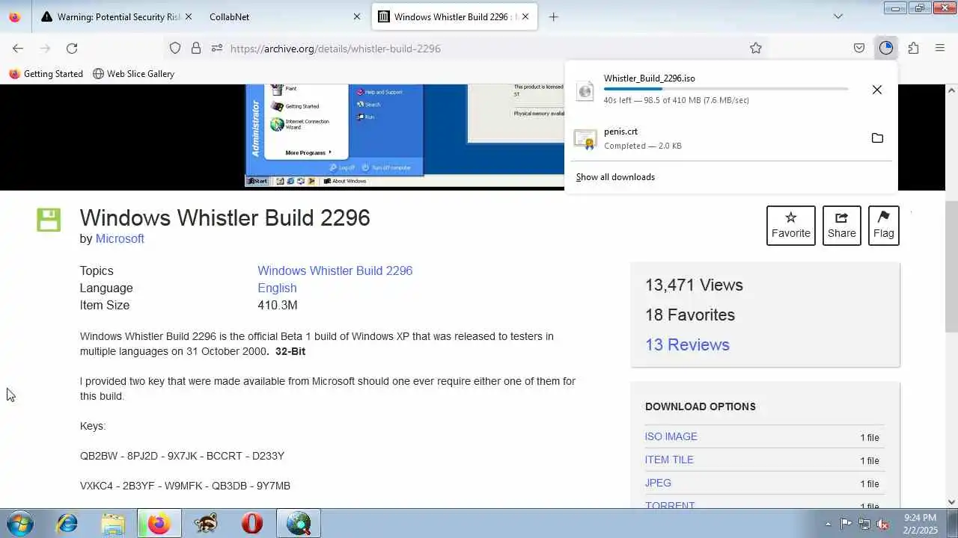Click the Favorite button
The image size is (958, 538).
[x=791, y=225]
